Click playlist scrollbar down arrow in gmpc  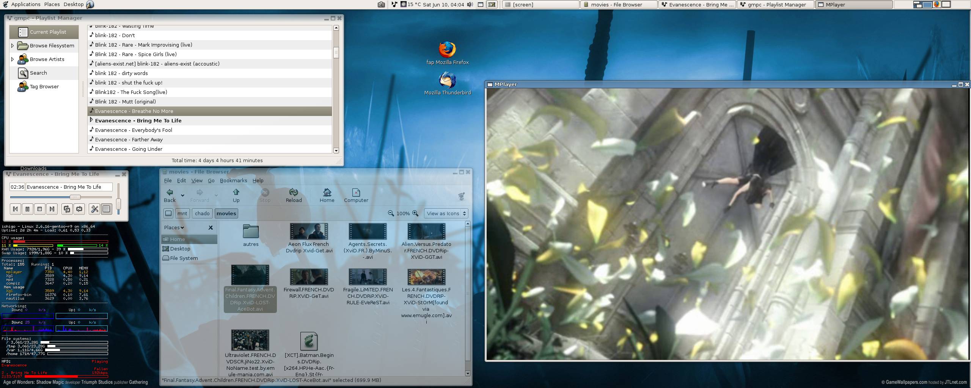click(x=336, y=150)
